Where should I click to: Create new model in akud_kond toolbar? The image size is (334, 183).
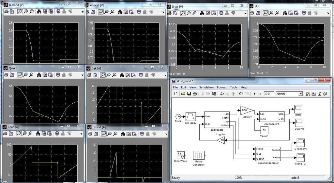pyautogui.click(x=176, y=94)
